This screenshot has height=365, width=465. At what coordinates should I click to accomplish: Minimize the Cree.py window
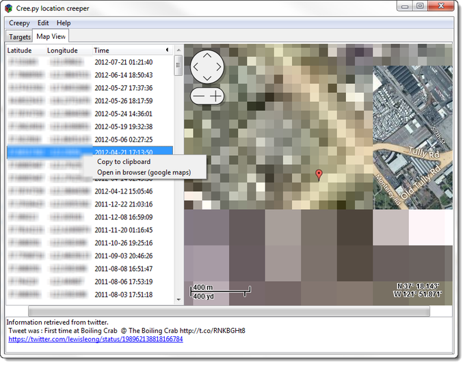point(405,6)
